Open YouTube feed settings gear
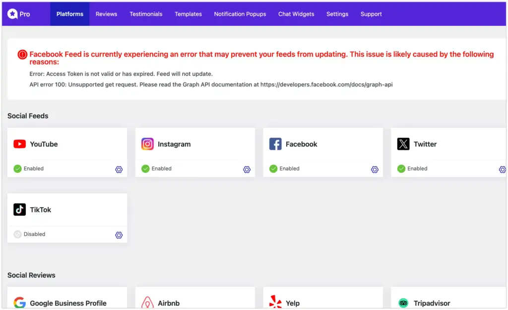Image resolution: width=508 pixels, height=310 pixels. [x=119, y=169]
